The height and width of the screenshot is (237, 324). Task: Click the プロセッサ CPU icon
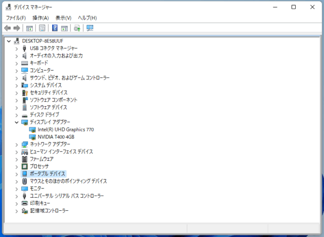24,166
